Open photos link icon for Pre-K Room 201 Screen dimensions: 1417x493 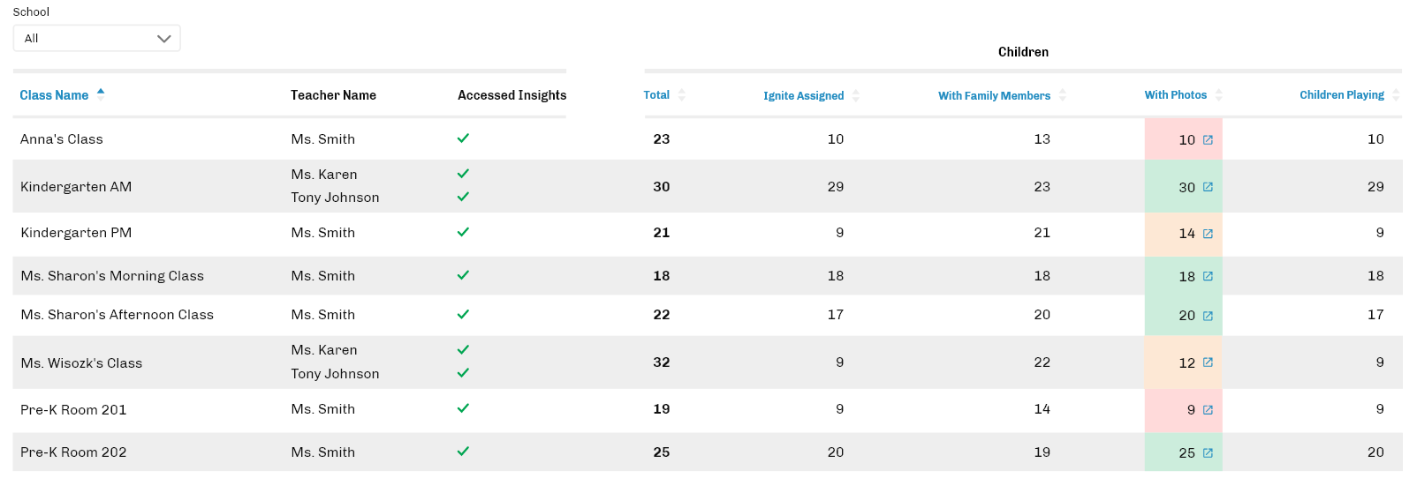(1208, 410)
